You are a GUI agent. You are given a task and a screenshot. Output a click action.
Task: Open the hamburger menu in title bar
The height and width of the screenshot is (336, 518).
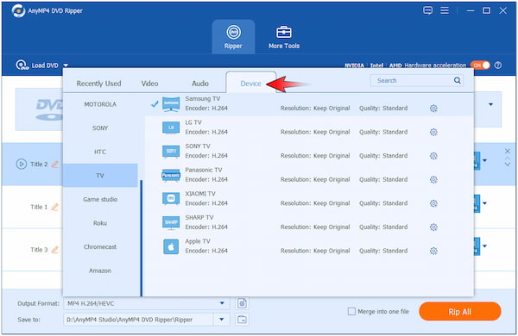click(445, 10)
